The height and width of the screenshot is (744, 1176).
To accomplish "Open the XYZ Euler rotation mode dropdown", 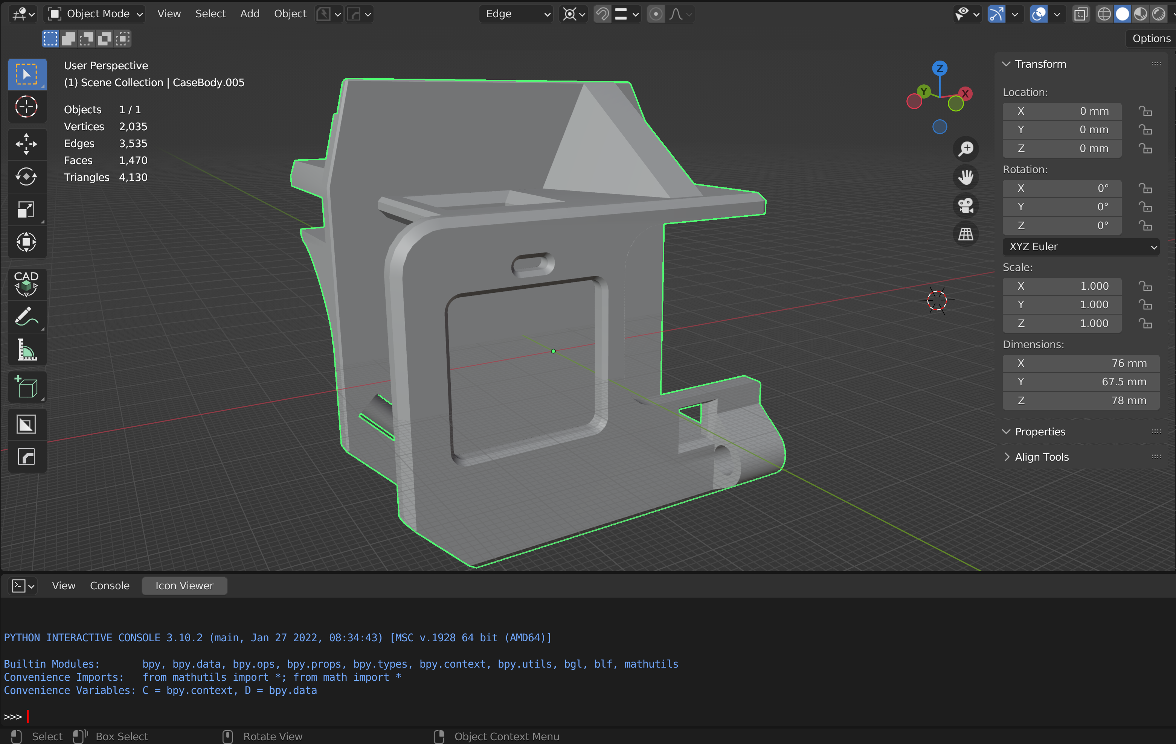I will tap(1081, 246).
